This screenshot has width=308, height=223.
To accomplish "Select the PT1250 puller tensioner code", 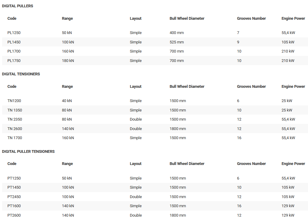I will [x=14, y=178].
